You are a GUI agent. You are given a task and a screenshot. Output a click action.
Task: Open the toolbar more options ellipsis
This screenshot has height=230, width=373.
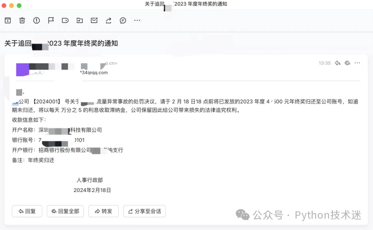point(137,21)
